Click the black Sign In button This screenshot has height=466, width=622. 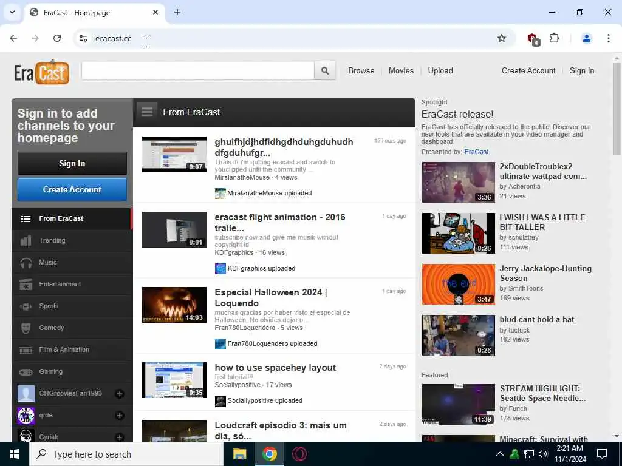(x=72, y=163)
